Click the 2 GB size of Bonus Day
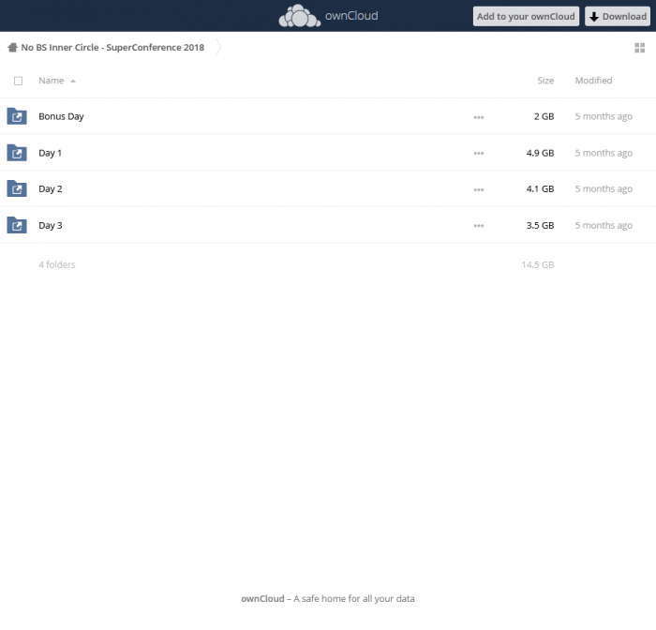 coord(544,116)
